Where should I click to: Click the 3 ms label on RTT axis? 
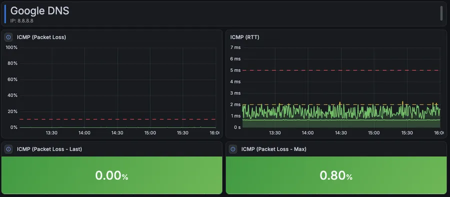pos(235,93)
